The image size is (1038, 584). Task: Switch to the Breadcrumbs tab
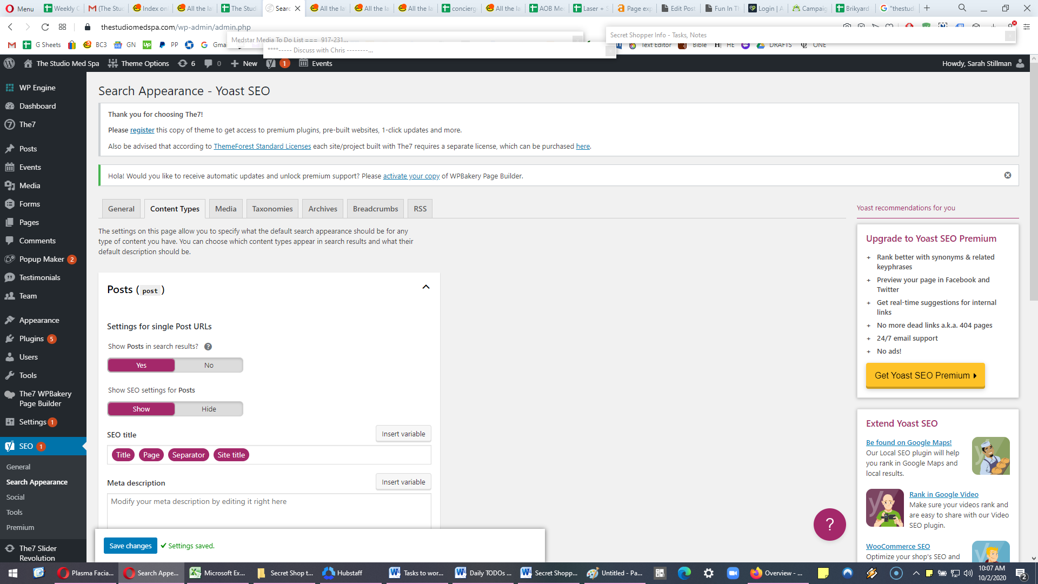pyautogui.click(x=375, y=209)
